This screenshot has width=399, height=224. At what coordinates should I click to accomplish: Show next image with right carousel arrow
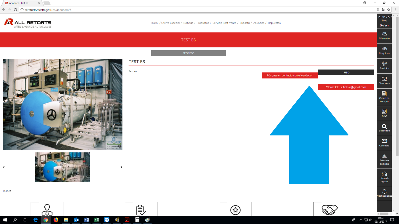121,167
